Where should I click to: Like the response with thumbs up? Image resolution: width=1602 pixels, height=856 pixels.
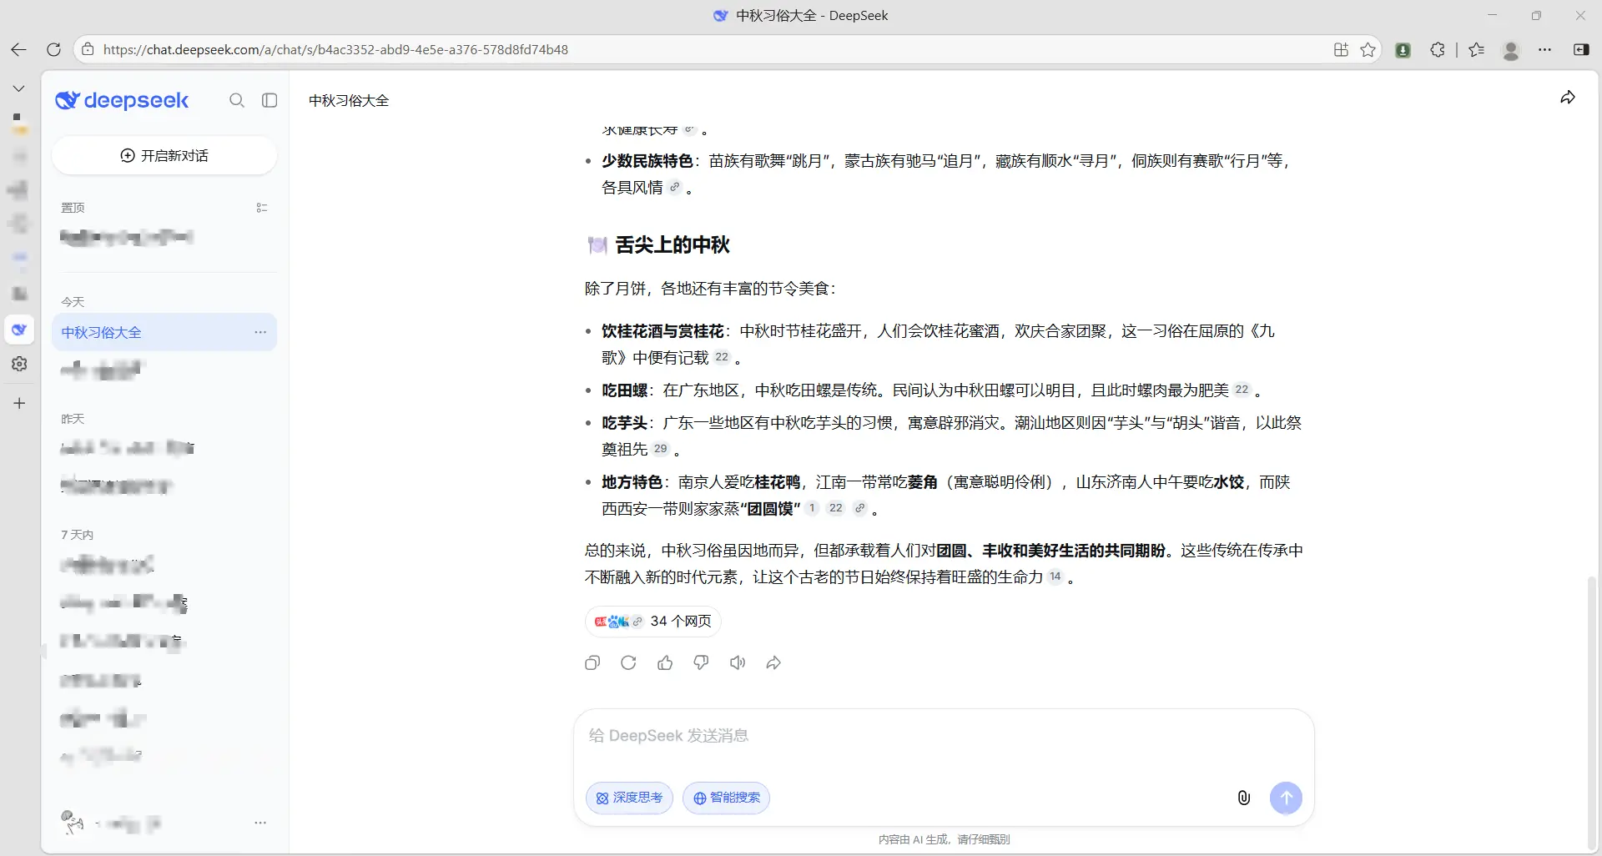(665, 662)
